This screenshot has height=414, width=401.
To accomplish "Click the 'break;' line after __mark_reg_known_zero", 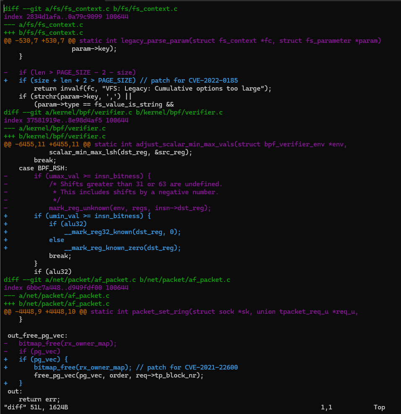I will coord(60,255).
